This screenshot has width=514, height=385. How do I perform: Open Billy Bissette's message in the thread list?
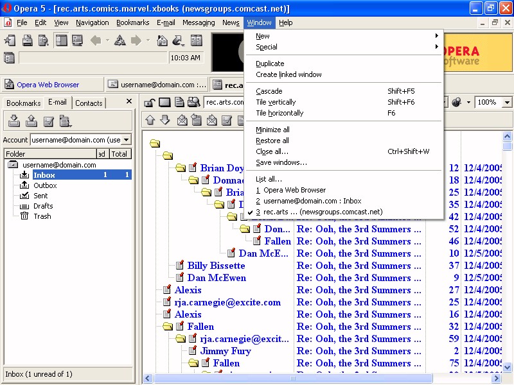[216, 266]
